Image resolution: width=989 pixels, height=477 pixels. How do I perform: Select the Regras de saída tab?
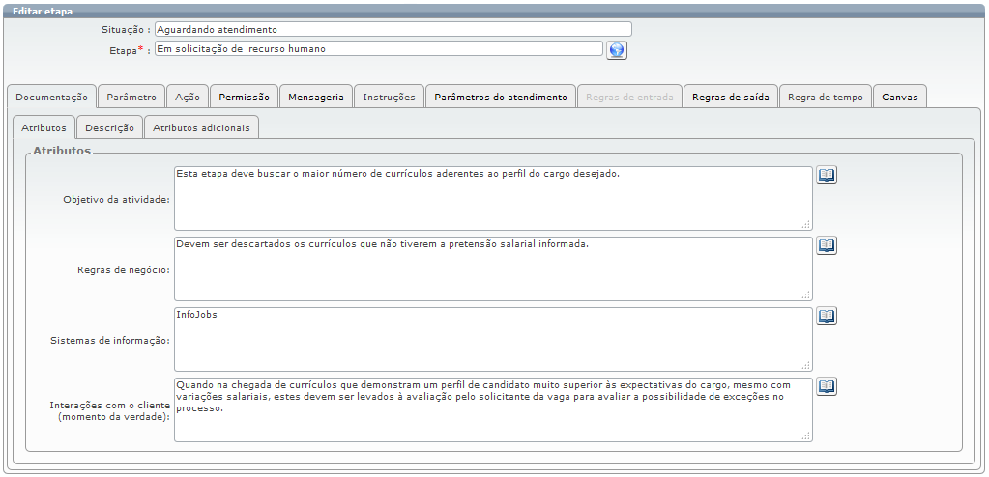730,97
